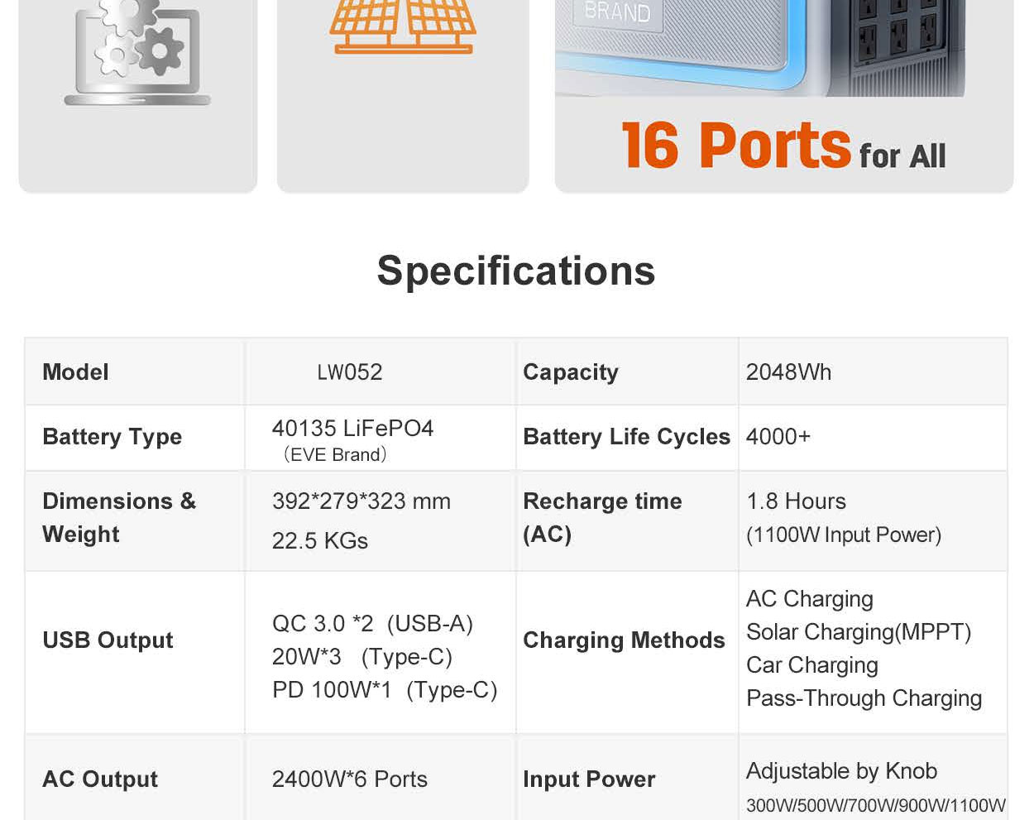Select the Battery Life Cycles label

click(626, 437)
